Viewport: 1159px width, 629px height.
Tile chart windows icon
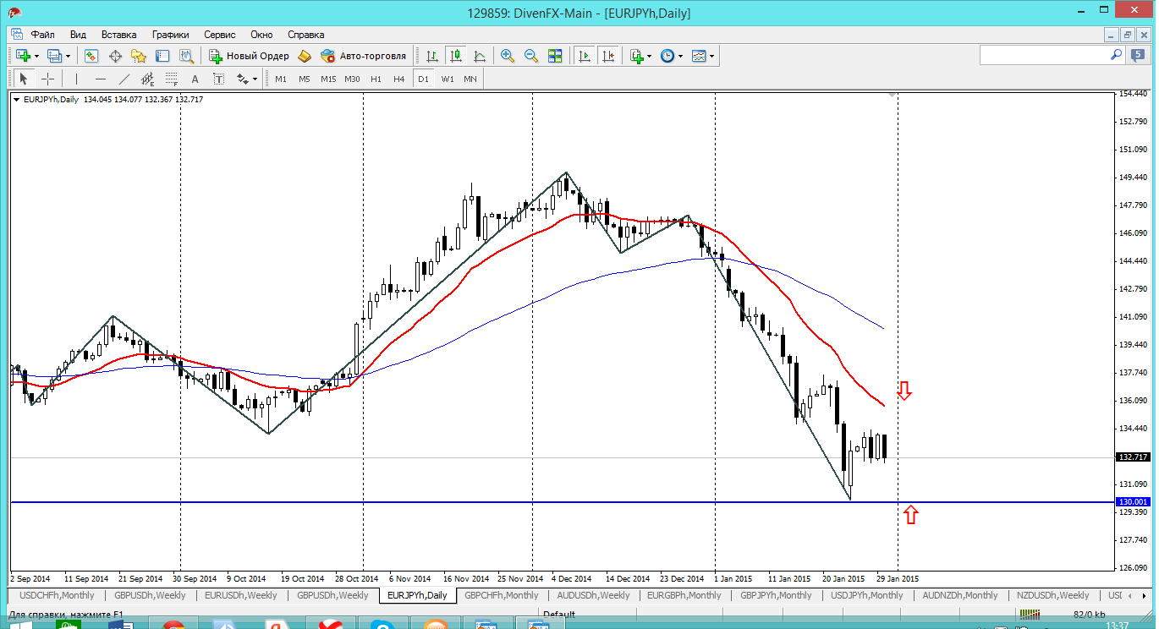point(555,56)
